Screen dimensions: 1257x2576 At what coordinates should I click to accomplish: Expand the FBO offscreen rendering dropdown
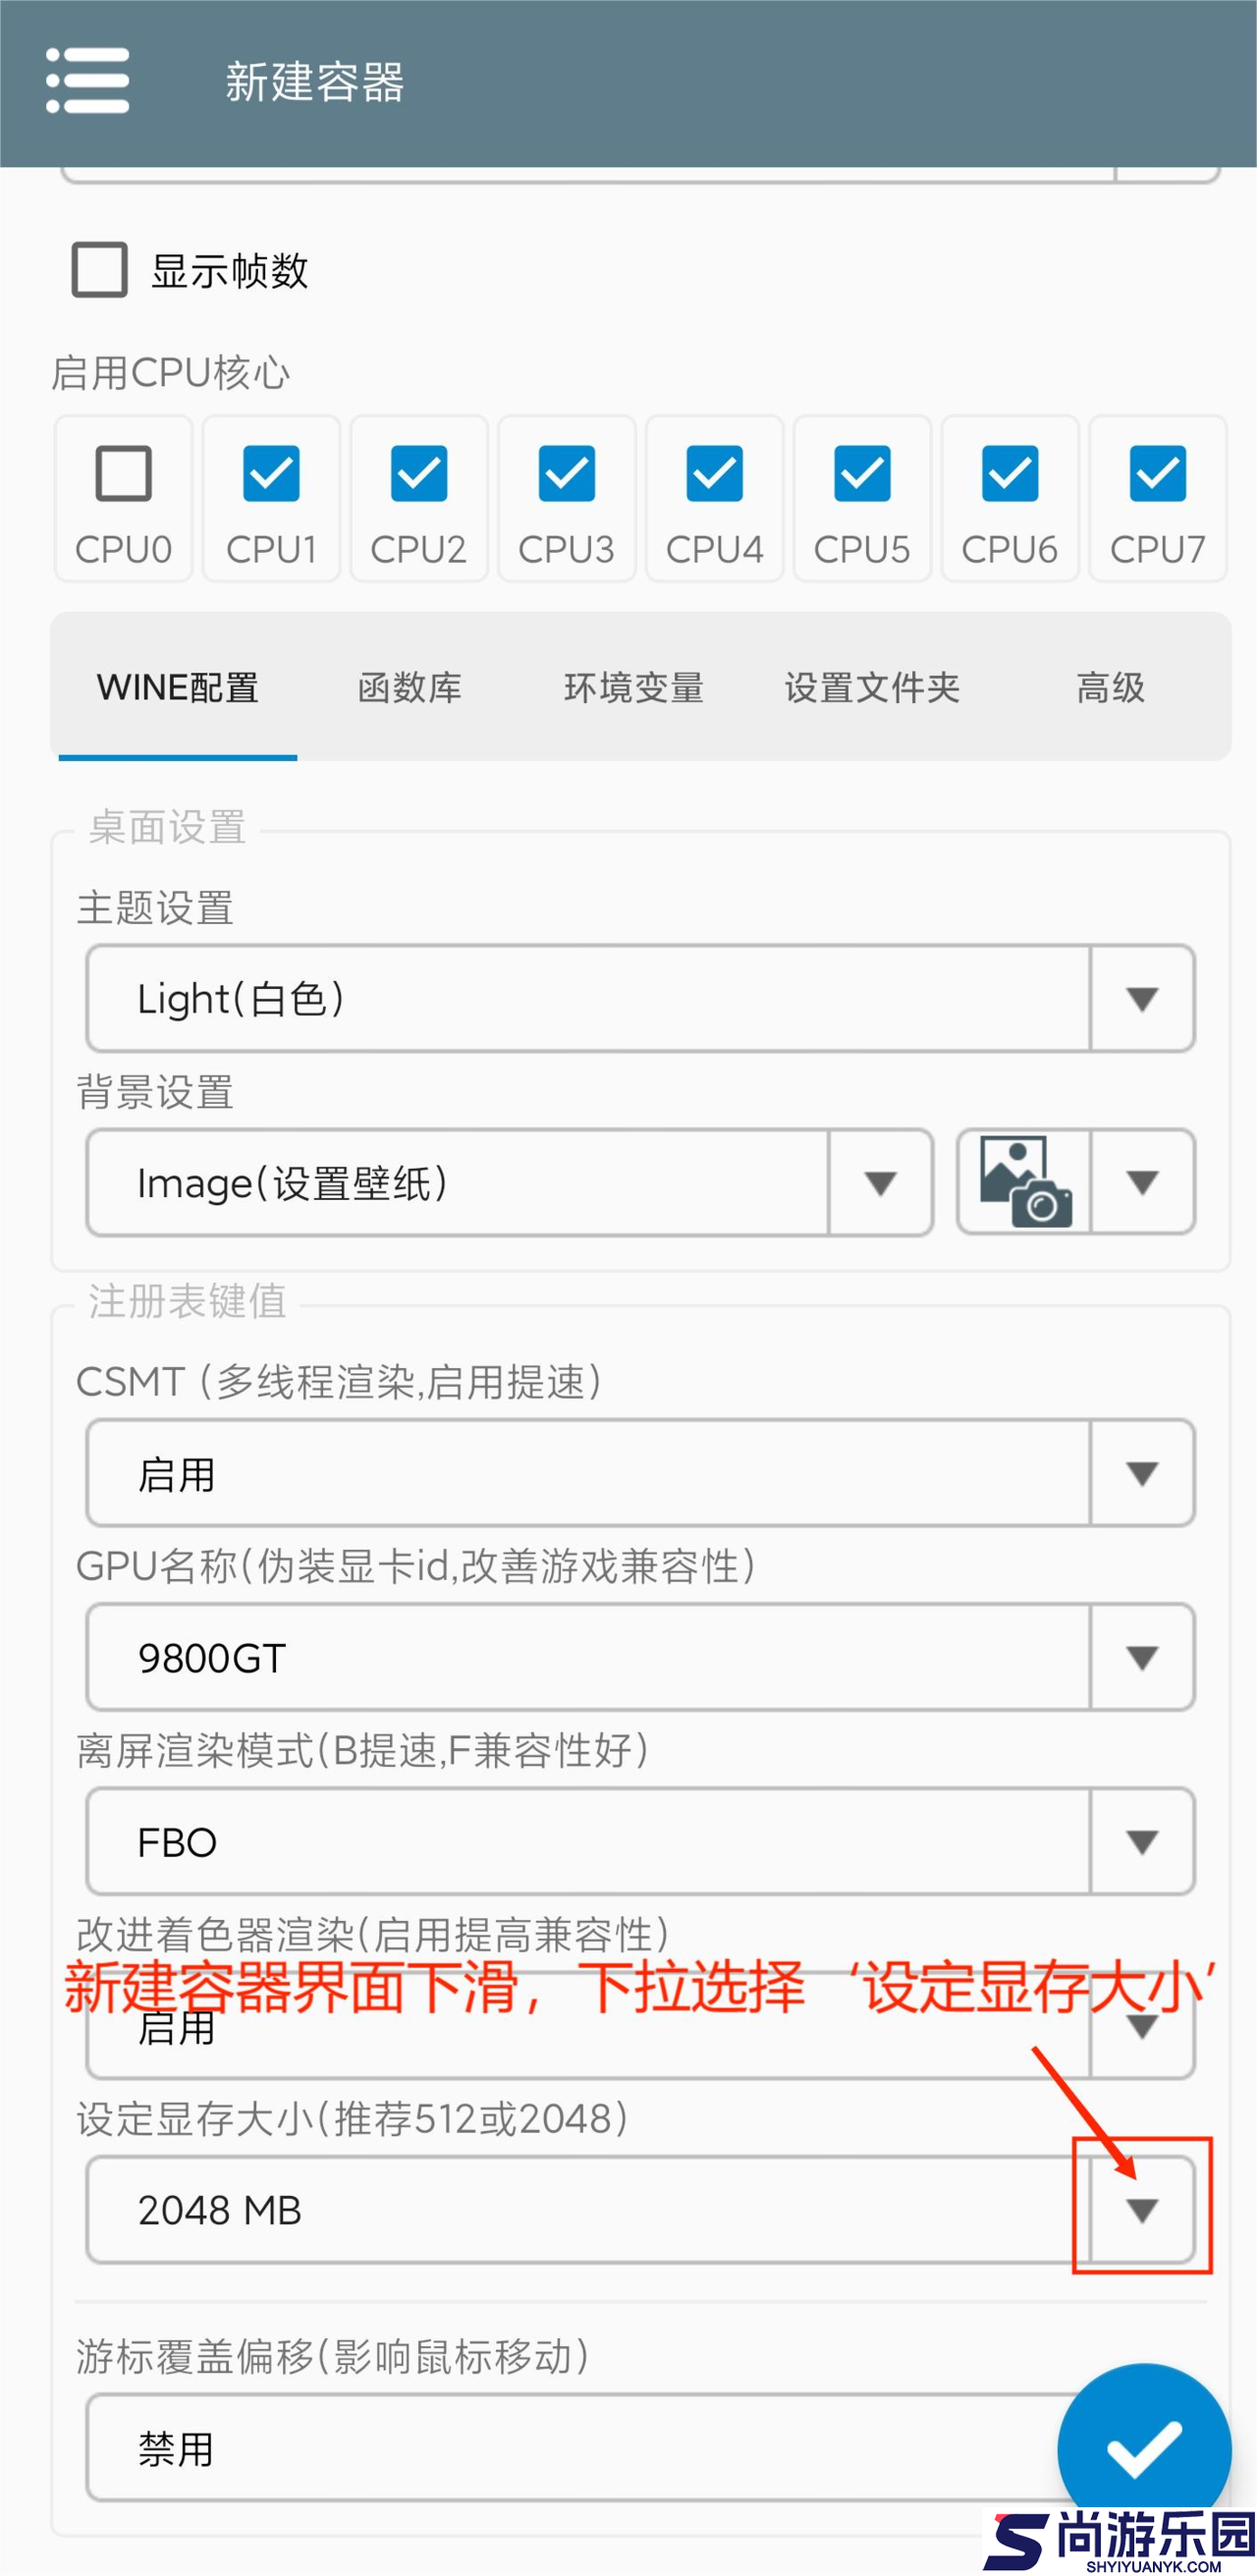1141,1842
